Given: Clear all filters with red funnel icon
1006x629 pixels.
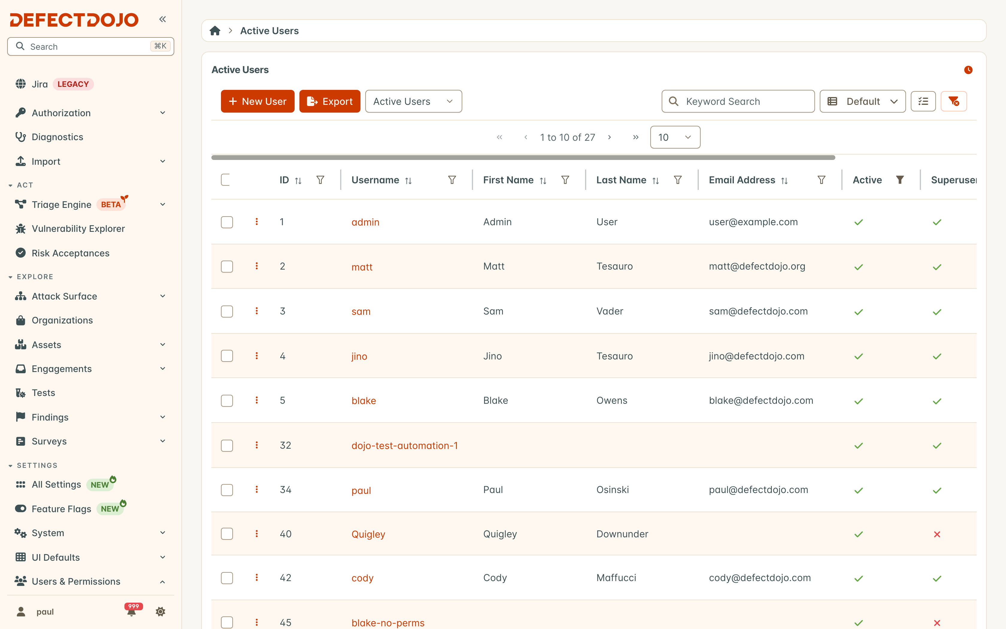Looking at the screenshot, I should [954, 101].
